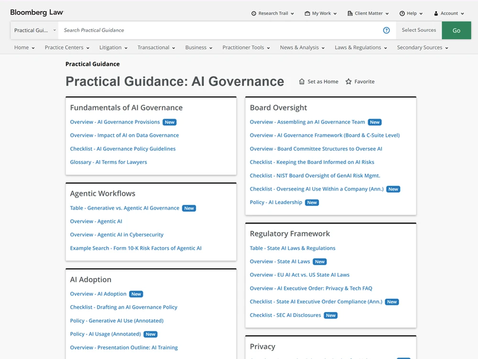Click the Set as Home house icon

point(302,81)
